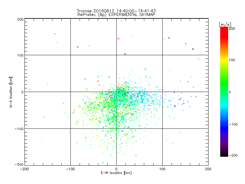Click the title line "Tromsø 20160812 14:40:00-14:41:43"
Image resolution: width=245 pixels, height=184 pixels.
[116, 11]
